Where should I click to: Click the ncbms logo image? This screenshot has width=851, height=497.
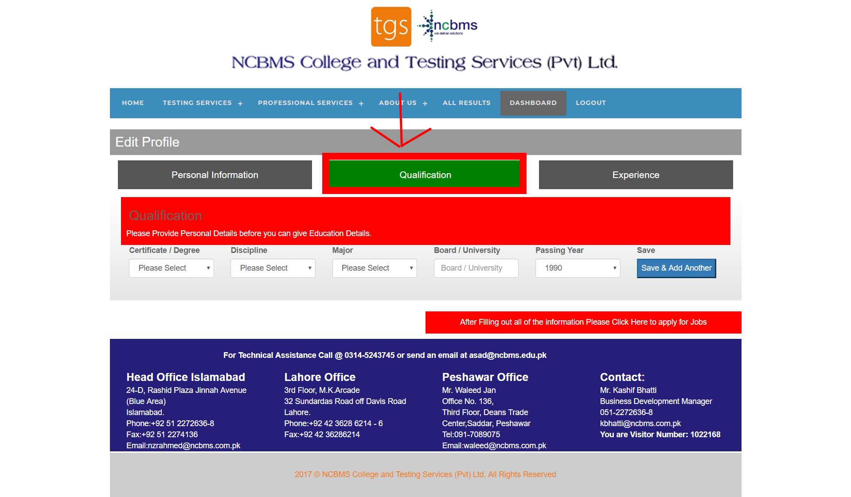pyautogui.click(x=447, y=26)
